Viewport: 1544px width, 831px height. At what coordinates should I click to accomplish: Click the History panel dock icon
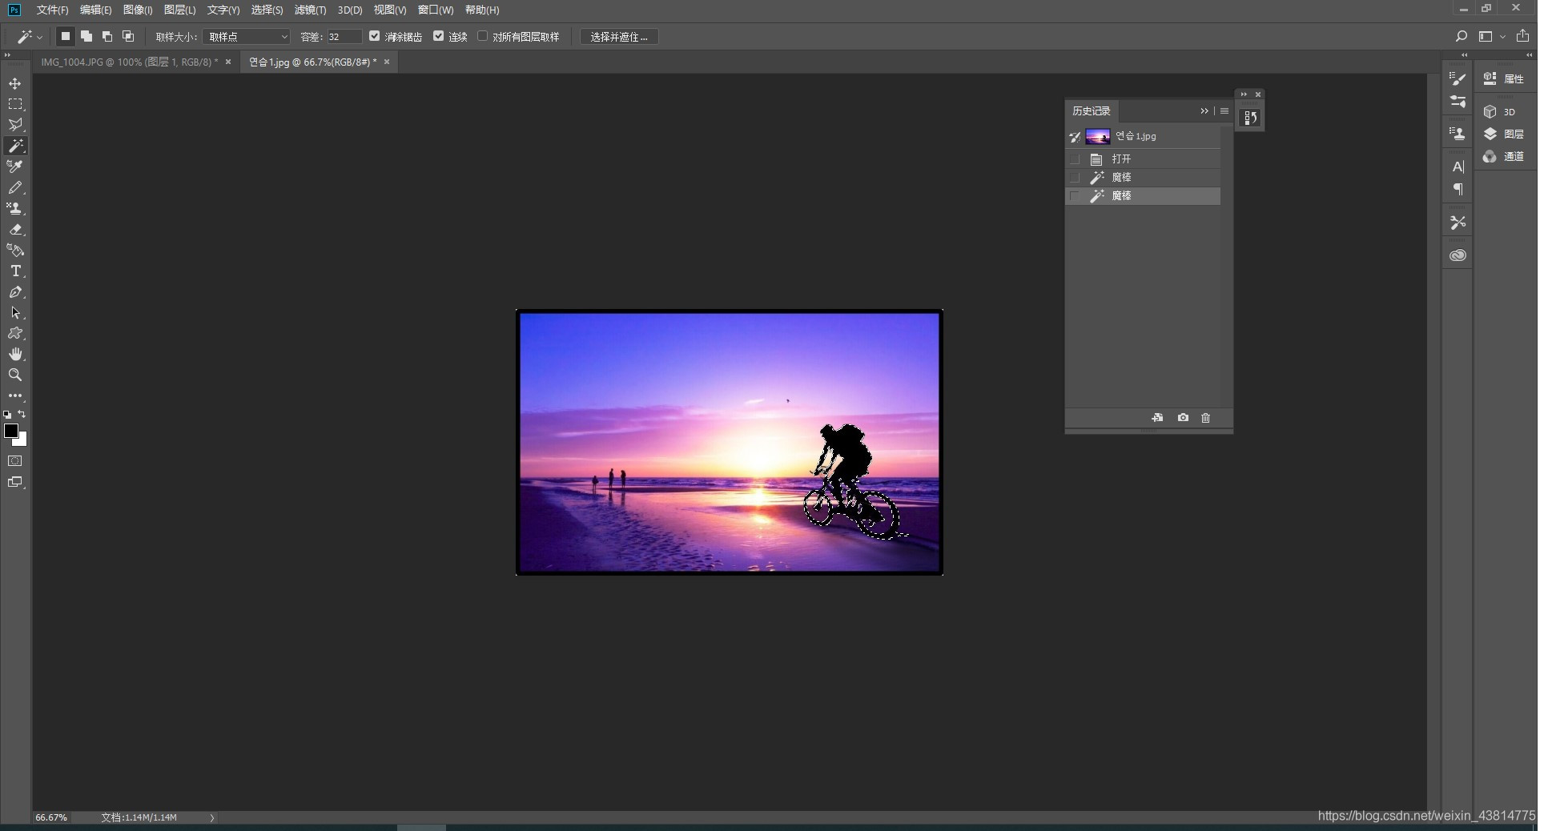pos(1250,118)
